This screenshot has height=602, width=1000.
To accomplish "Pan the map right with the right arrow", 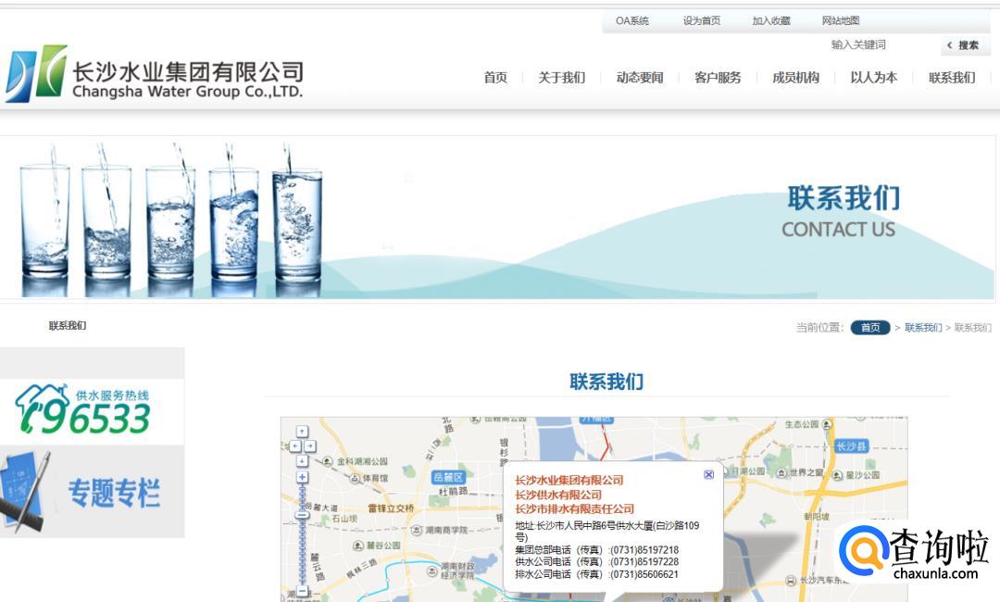I will coord(310,445).
